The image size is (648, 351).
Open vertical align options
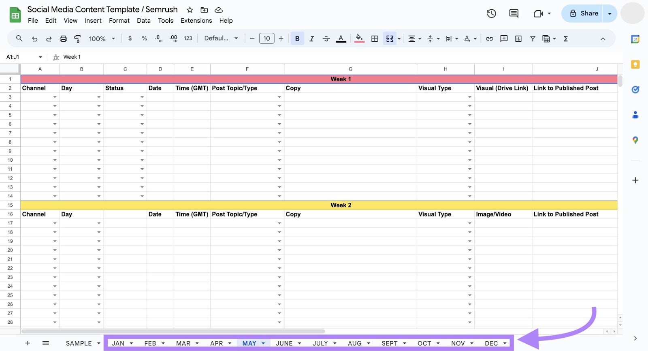[x=433, y=39]
